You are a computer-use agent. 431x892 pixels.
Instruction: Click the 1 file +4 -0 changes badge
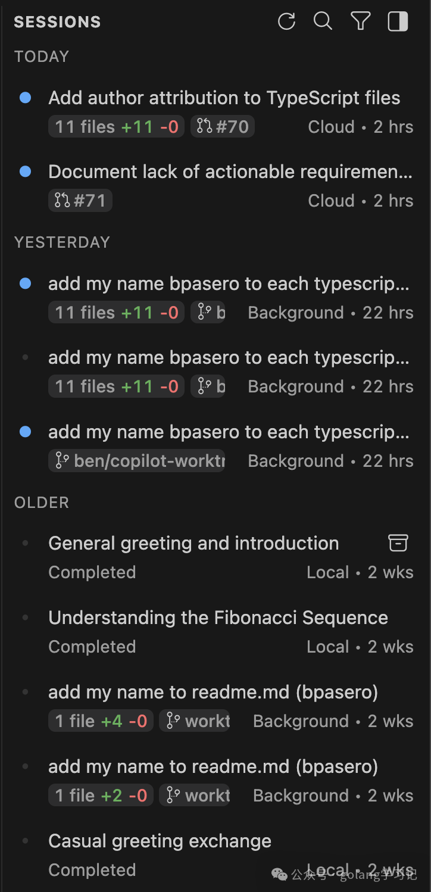tap(101, 721)
